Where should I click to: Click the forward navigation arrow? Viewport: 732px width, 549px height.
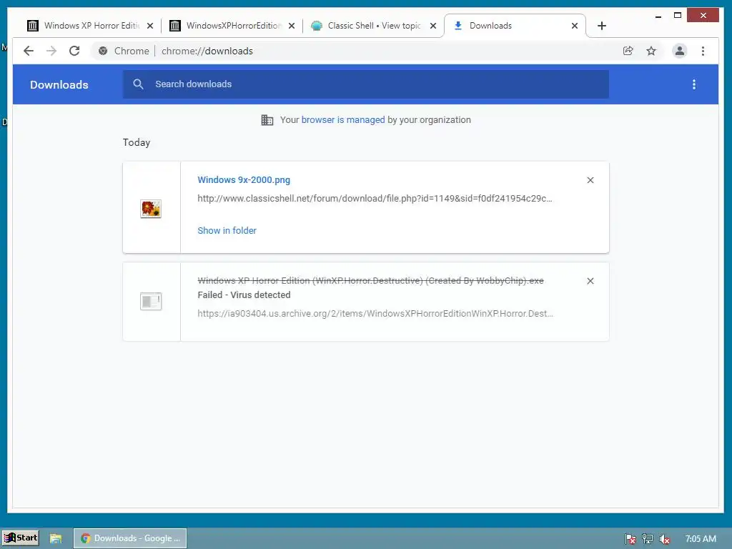[51, 51]
